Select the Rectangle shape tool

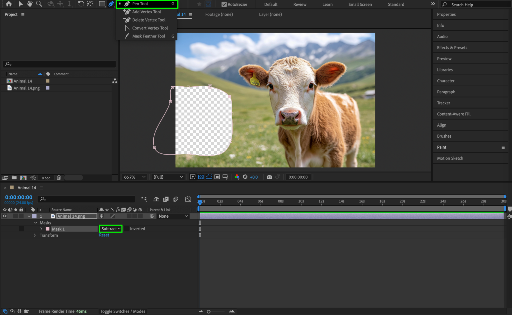102,4
